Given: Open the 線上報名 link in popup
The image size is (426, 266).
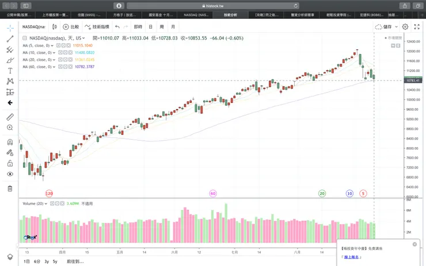Looking at the screenshot, I should point(351,257).
